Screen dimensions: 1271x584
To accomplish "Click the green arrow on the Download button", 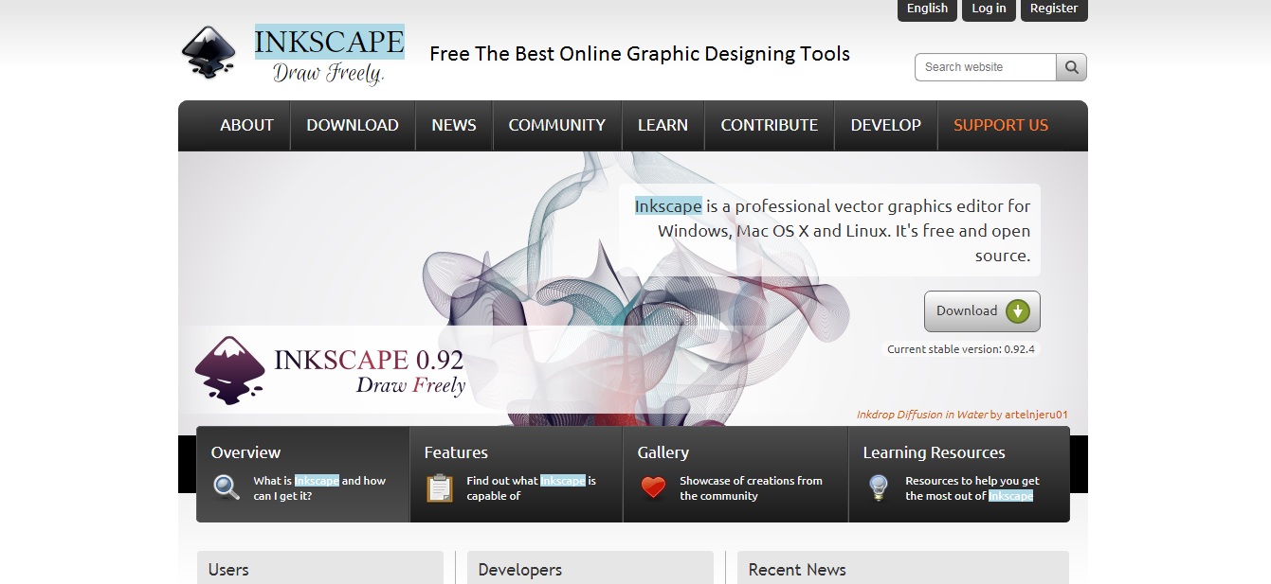I will coord(1017,310).
